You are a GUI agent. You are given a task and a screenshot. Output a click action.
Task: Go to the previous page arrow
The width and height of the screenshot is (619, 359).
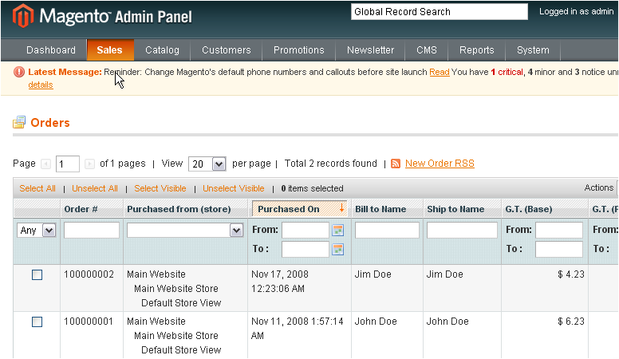coord(45,164)
